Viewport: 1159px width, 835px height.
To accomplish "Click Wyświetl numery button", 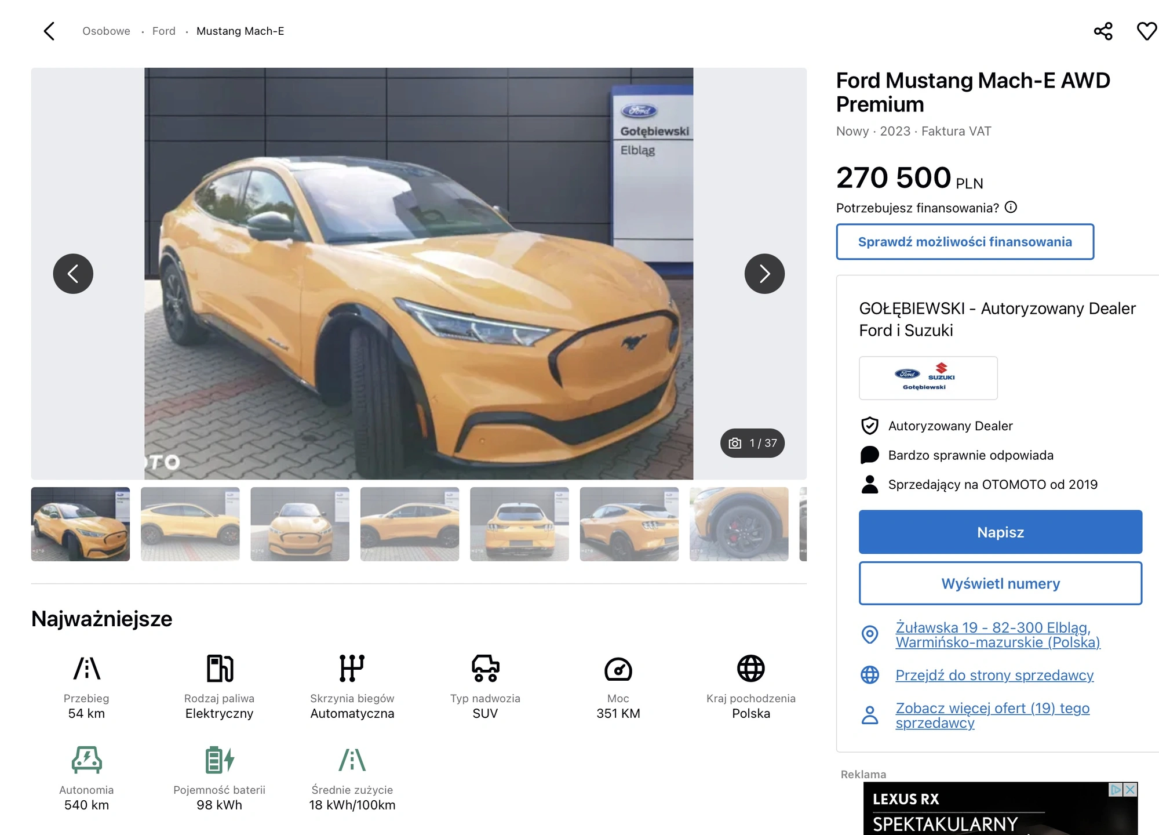I will 1000,583.
